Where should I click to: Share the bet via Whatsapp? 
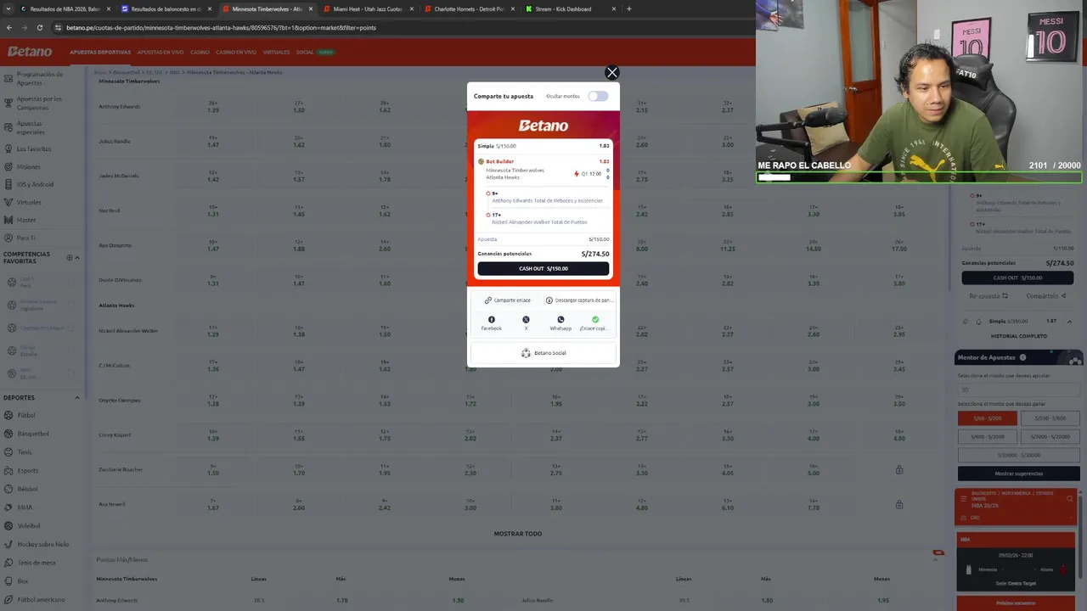pos(560,323)
